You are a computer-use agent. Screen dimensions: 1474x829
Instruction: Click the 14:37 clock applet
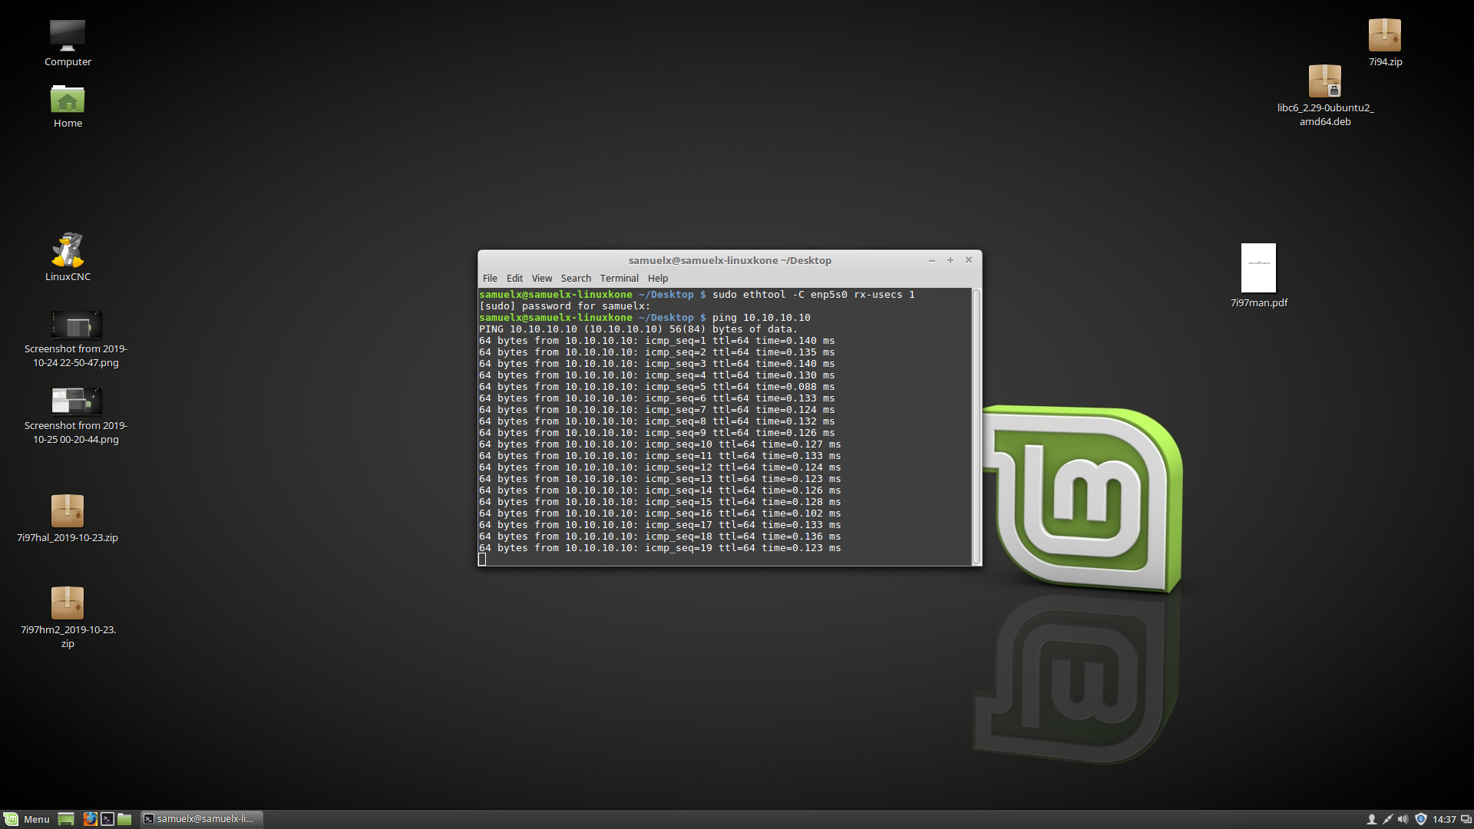tap(1444, 819)
